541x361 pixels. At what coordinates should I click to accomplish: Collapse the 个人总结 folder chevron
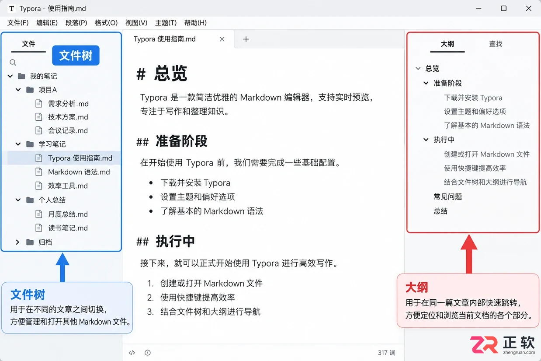(18, 200)
